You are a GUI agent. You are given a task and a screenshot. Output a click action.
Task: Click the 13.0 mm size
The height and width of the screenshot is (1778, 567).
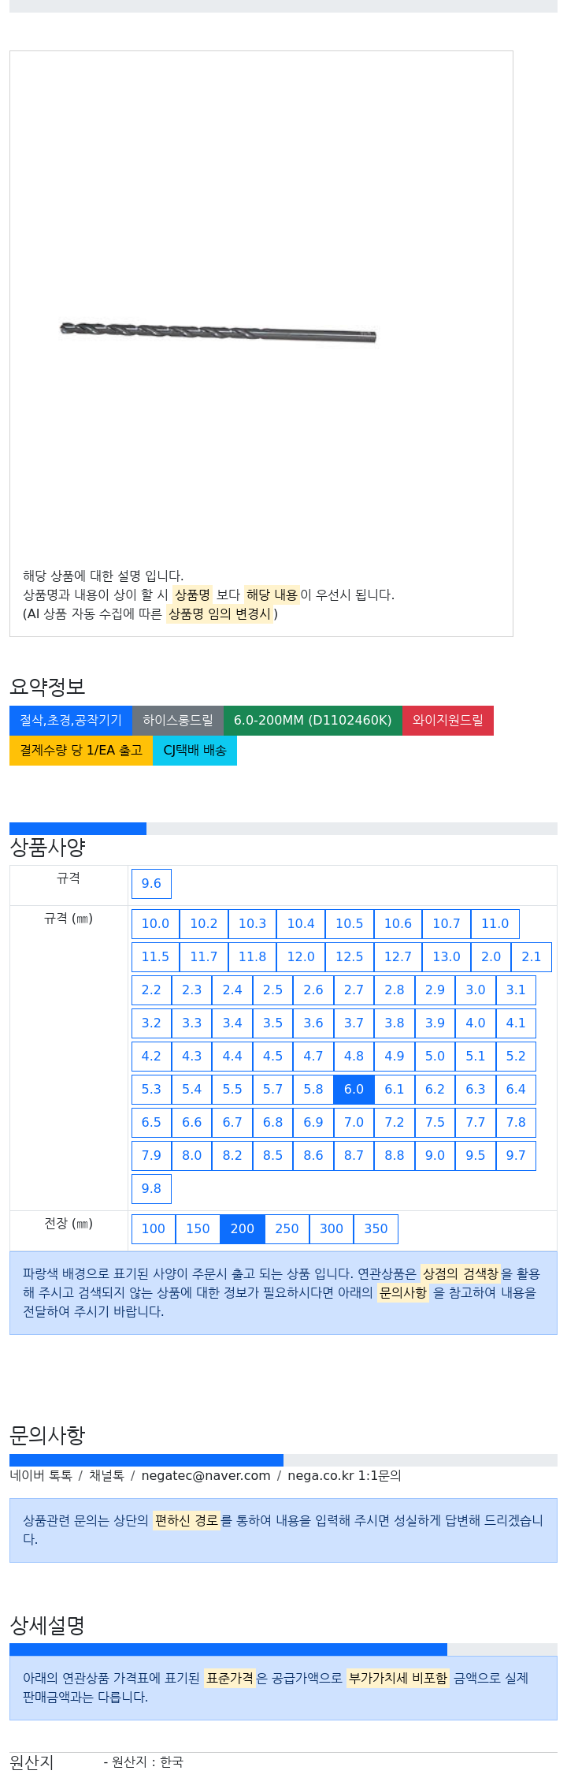(x=447, y=956)
